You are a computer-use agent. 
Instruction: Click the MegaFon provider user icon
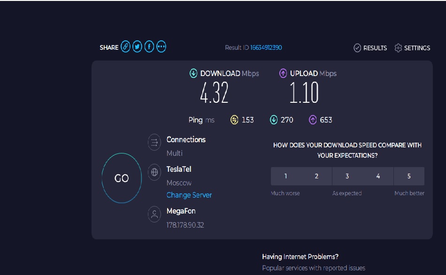point(154,214)
